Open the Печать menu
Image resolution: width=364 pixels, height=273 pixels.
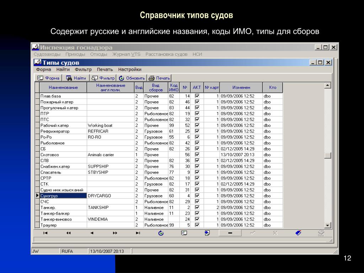point(105,69)
